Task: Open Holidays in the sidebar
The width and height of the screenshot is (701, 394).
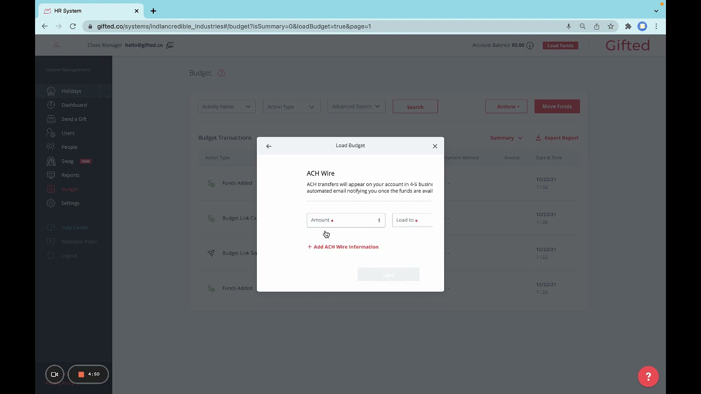Action: coord(71,91)
